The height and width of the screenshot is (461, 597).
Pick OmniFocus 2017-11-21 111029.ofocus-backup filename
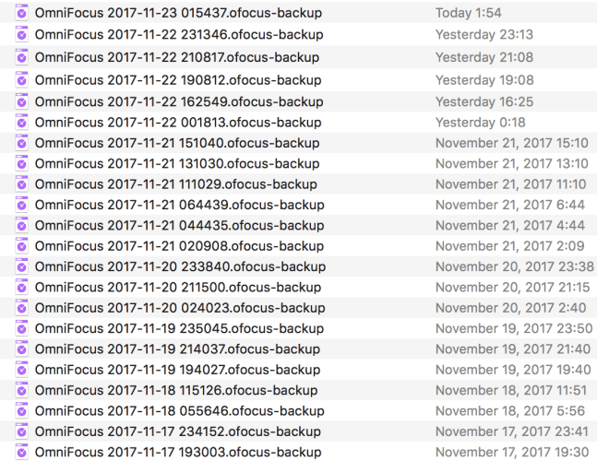click(176, 184)
